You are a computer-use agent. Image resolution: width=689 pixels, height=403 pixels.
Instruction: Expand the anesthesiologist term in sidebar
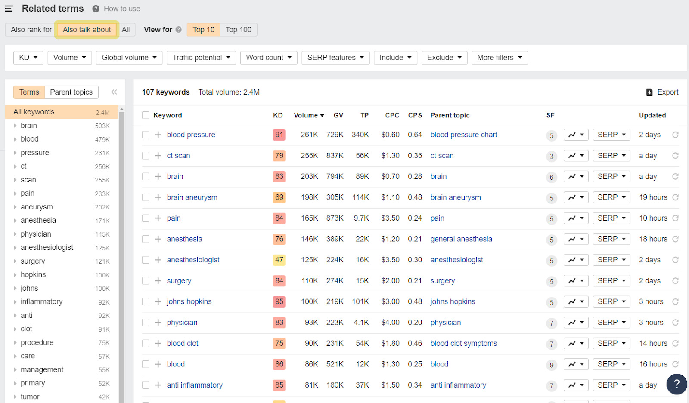click(x=15, y=248)
